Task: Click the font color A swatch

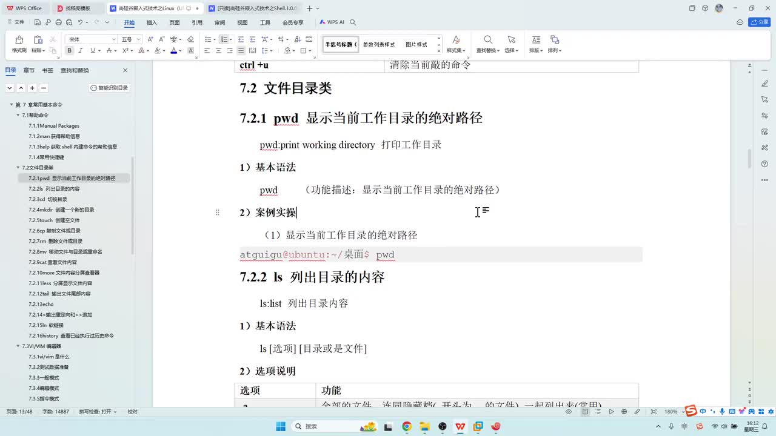Action: coord(173,51)
